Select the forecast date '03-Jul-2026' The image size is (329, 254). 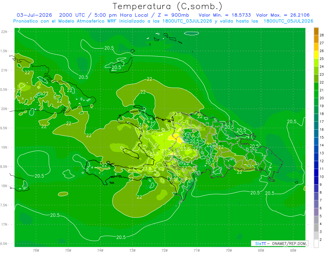click(x=34, y=15)
